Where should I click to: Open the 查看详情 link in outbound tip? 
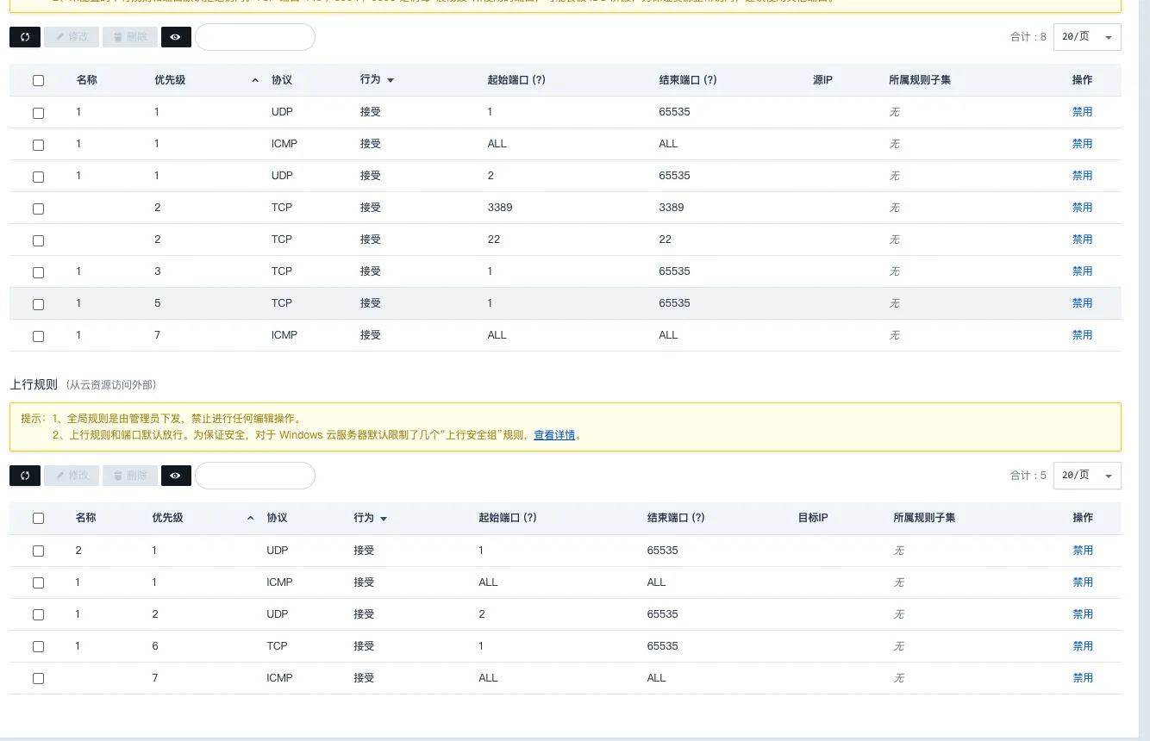[553, 435]
